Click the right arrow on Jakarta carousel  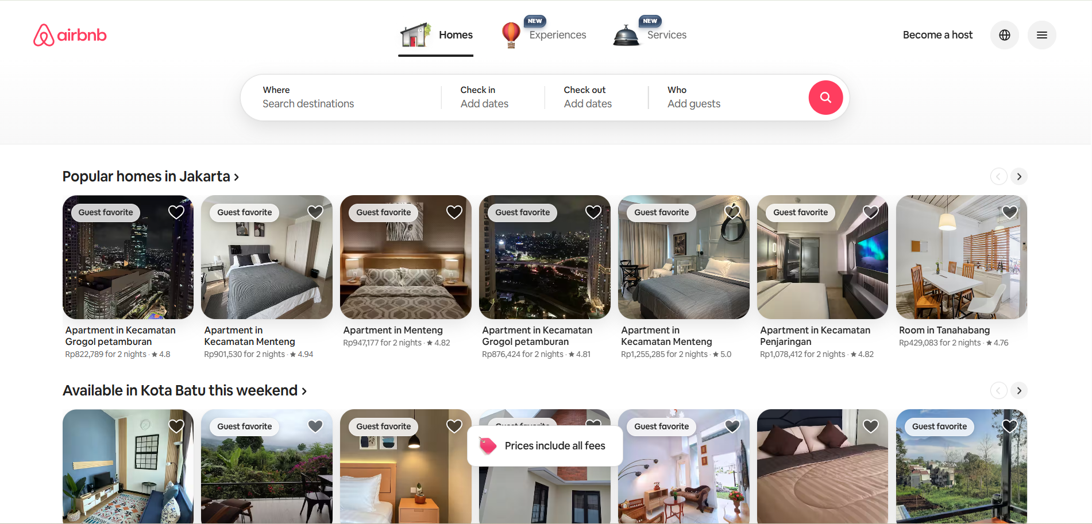coord(1018,176)
